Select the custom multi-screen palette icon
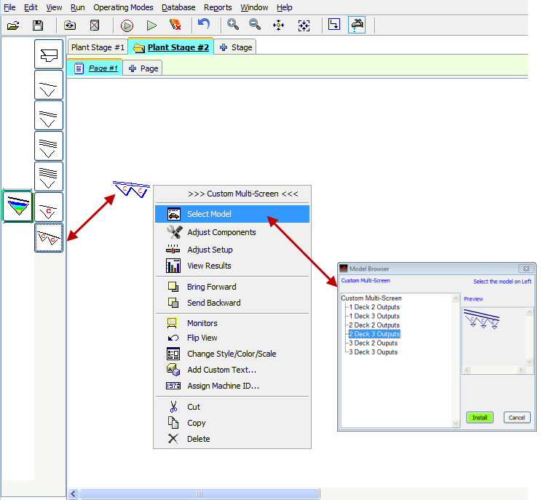The width and height of the screenshot is (541, 500). (x=49, y=238)
